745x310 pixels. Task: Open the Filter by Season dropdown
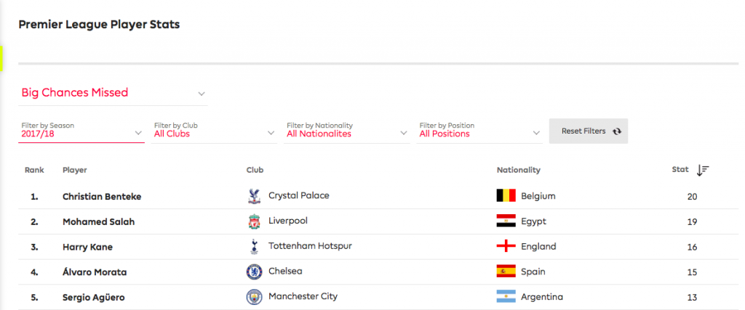[x=81, y=131]
